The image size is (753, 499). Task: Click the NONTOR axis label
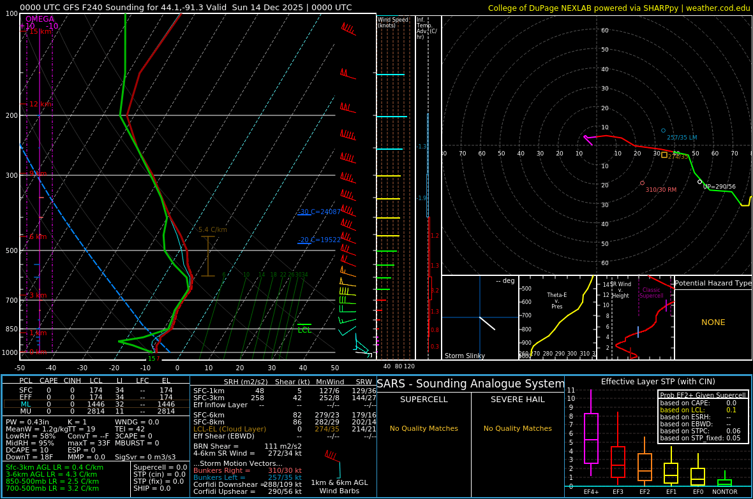[725, 492]
